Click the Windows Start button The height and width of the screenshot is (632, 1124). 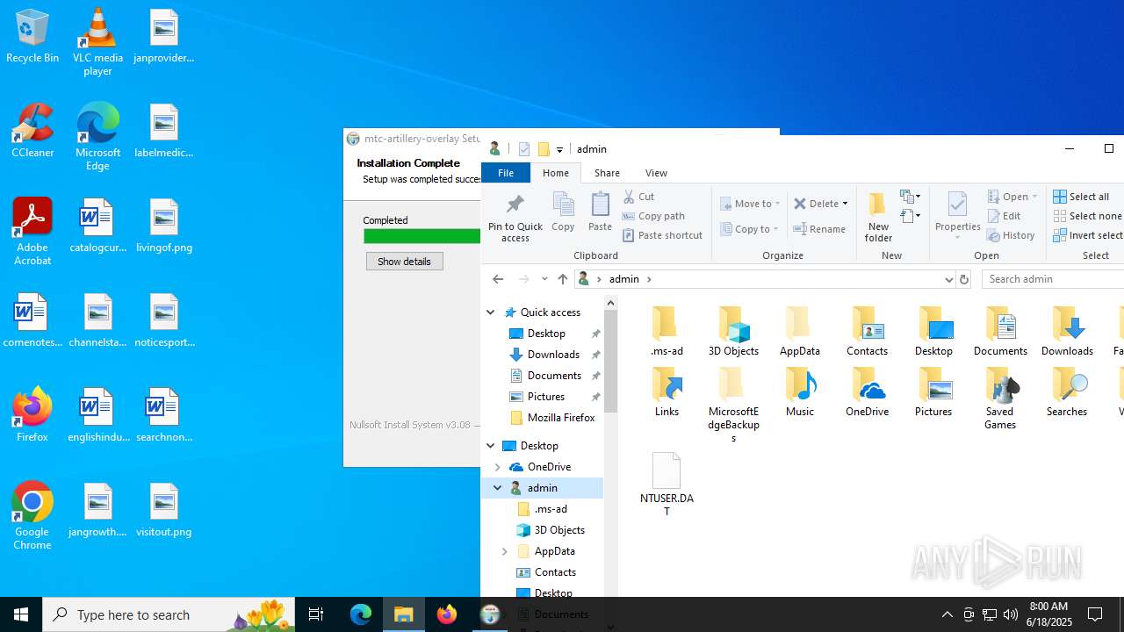coord(21,614)
